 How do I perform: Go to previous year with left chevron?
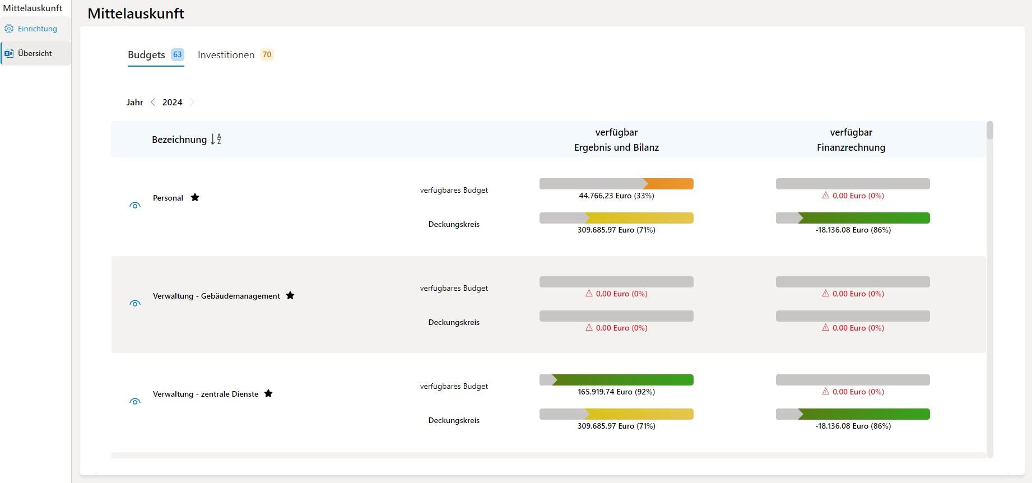point(153,102)
